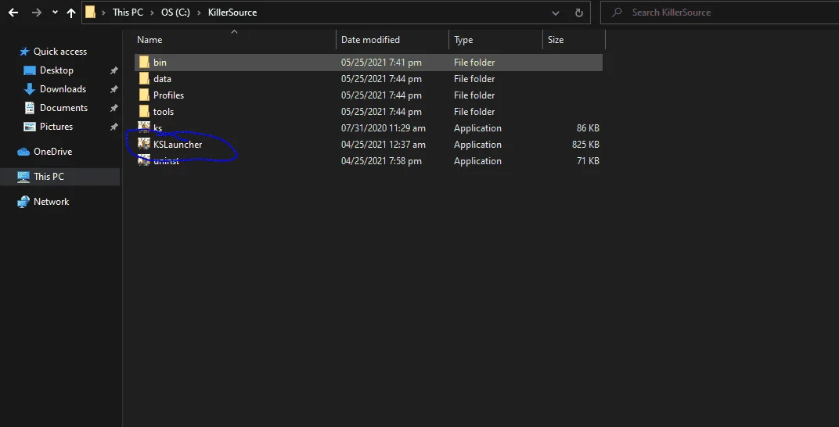
Task: Open Pictures in Quick access
Action: 56,127
